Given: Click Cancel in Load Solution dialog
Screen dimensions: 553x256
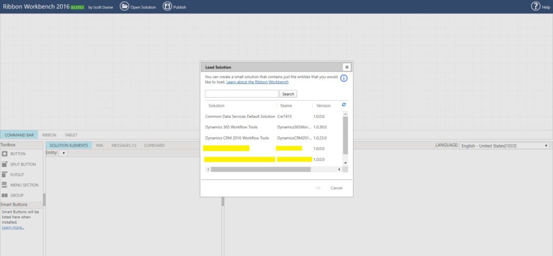Looking at the screenshot, I should 336,188.
